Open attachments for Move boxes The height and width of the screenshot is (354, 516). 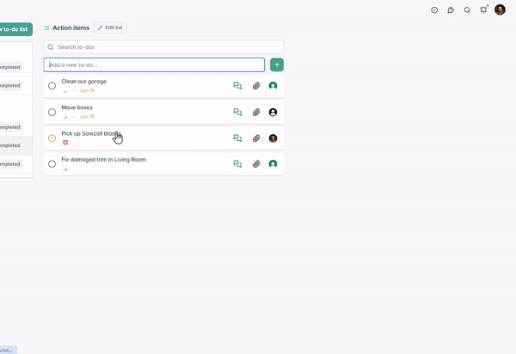(x=256, y=113)
